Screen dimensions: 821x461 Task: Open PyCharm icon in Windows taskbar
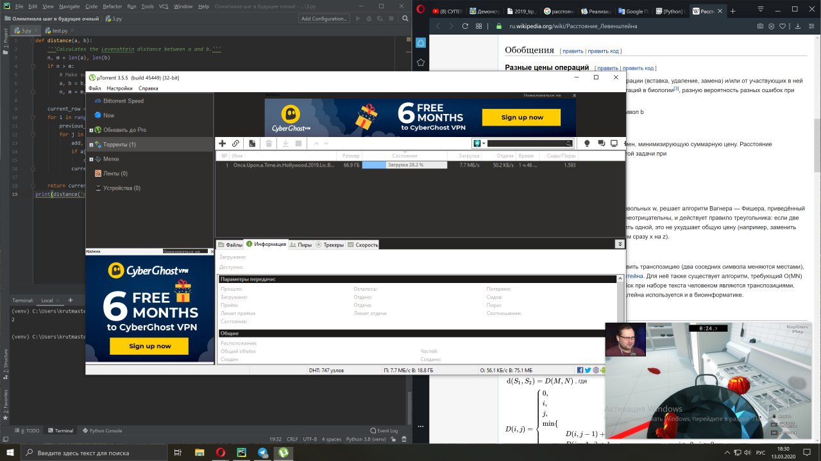tap(241, 453)
